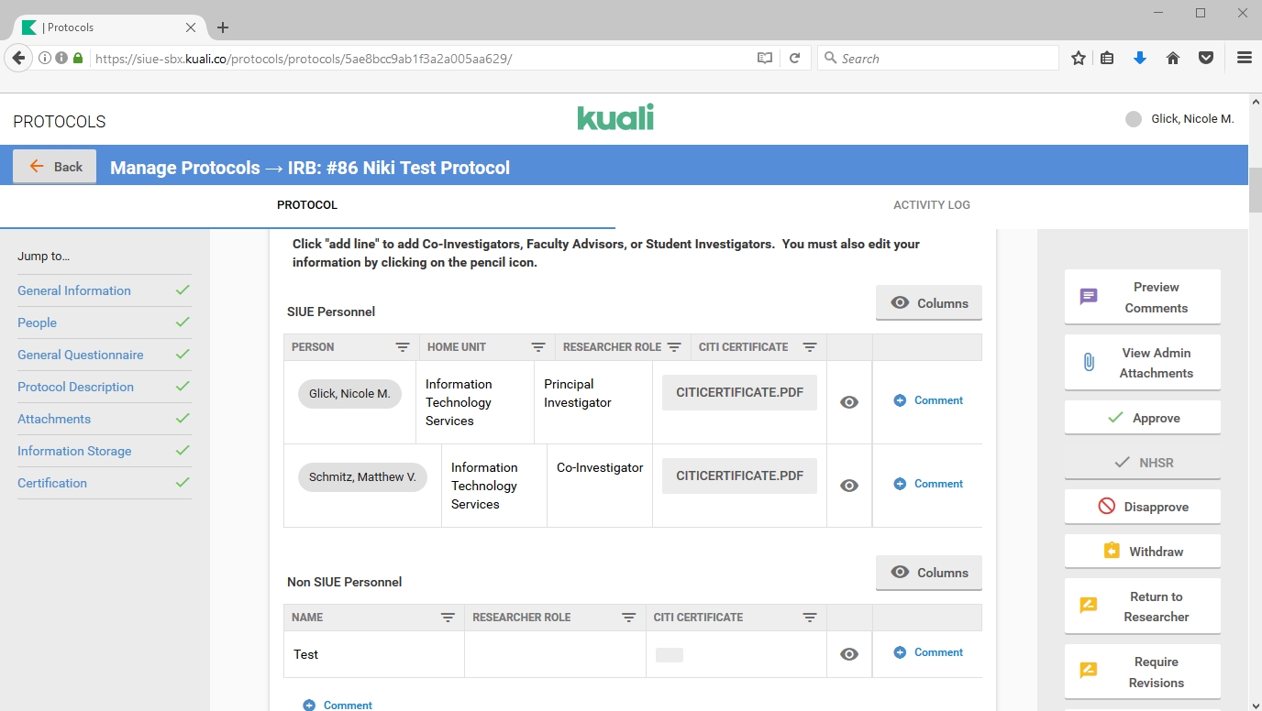The height and width of the screenshot is (711, 1262).
Task: Click the View Admin Attachments paperclip icon
Action: 1089,362
